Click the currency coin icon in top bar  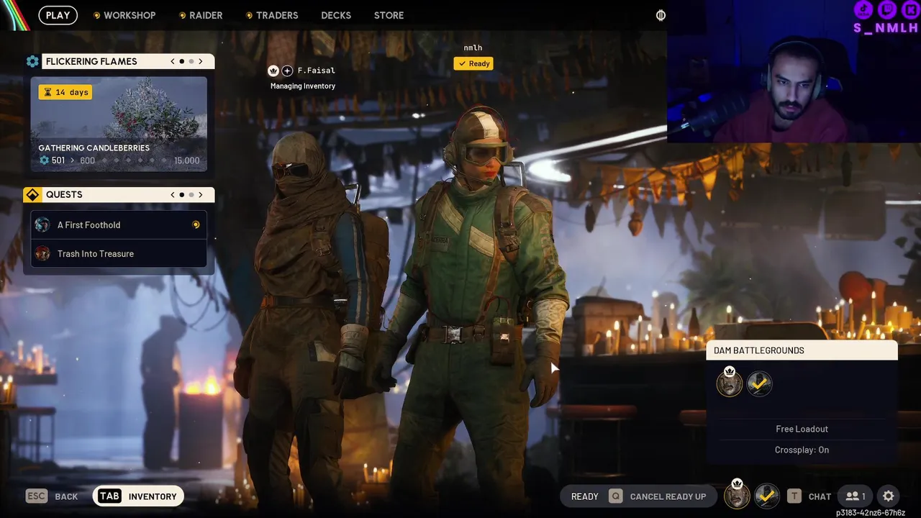pyautogui.click(x=661, y=15)
